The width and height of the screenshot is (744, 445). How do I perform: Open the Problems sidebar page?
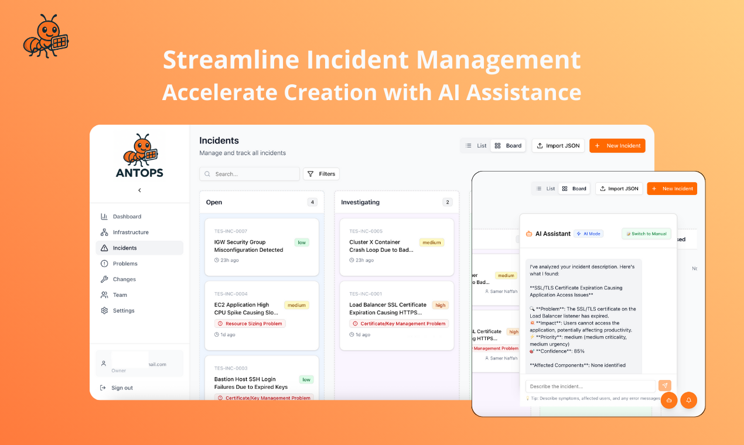(139, 264)
